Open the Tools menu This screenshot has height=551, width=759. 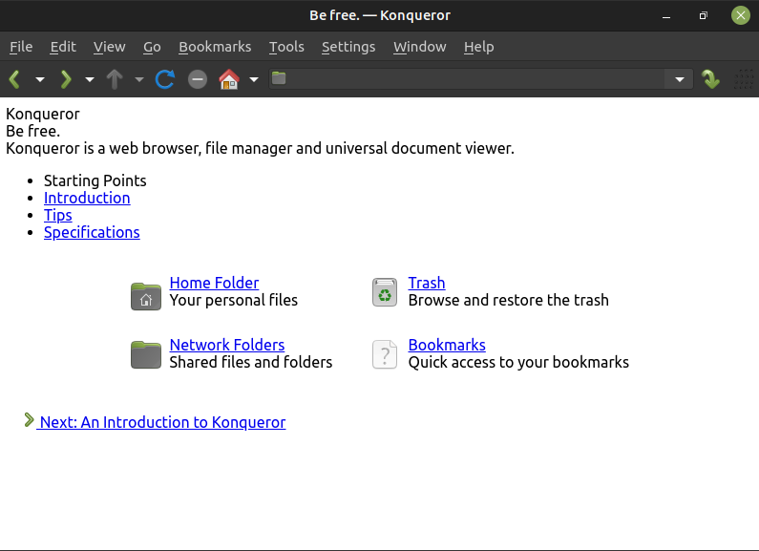tap(286, 47)
